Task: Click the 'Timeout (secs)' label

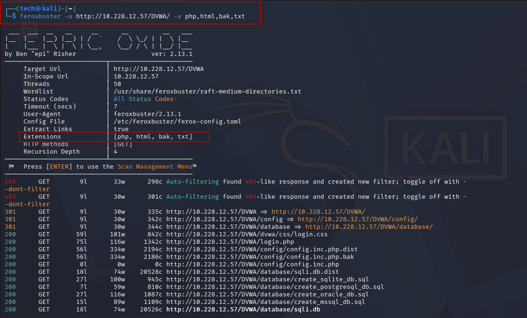Action: (50, 106)
